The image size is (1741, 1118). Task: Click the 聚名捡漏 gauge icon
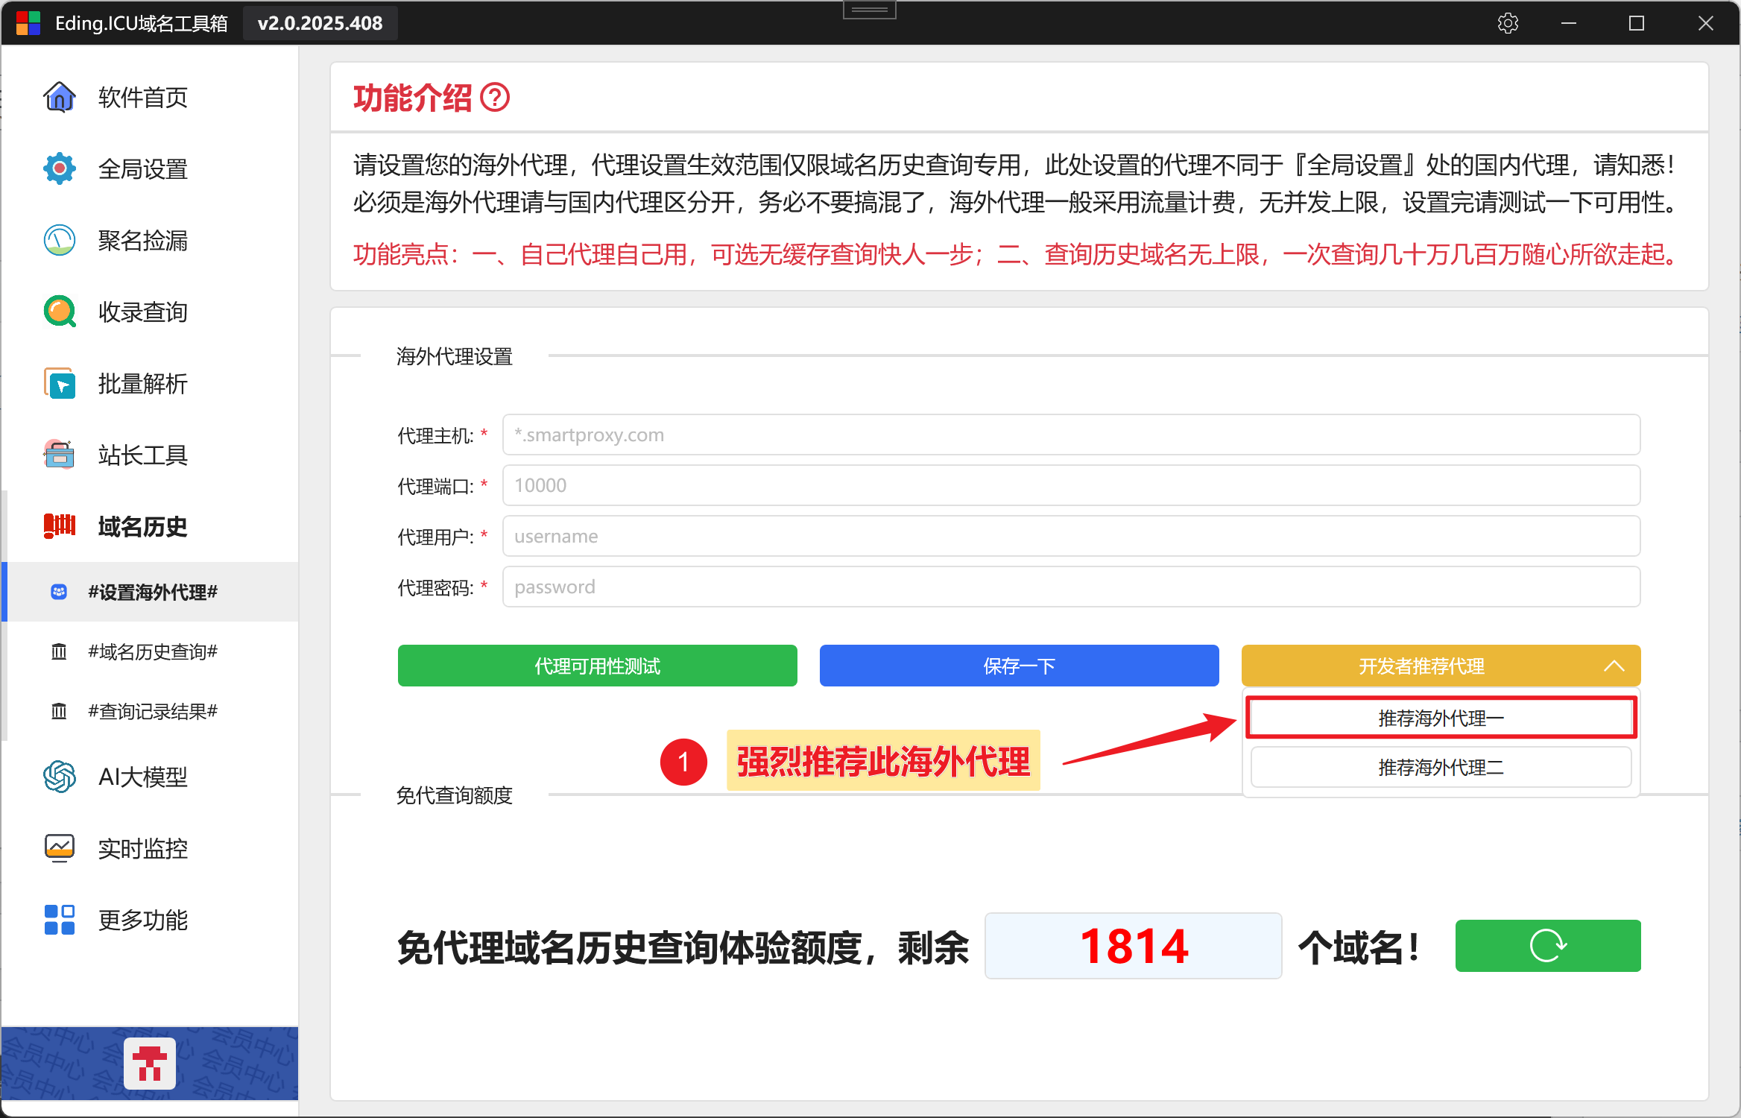tap(60, 240)
